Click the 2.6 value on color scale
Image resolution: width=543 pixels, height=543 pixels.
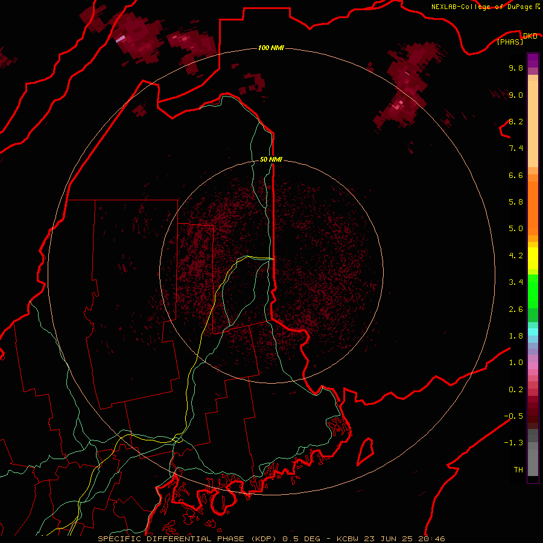tap(516, 310)
